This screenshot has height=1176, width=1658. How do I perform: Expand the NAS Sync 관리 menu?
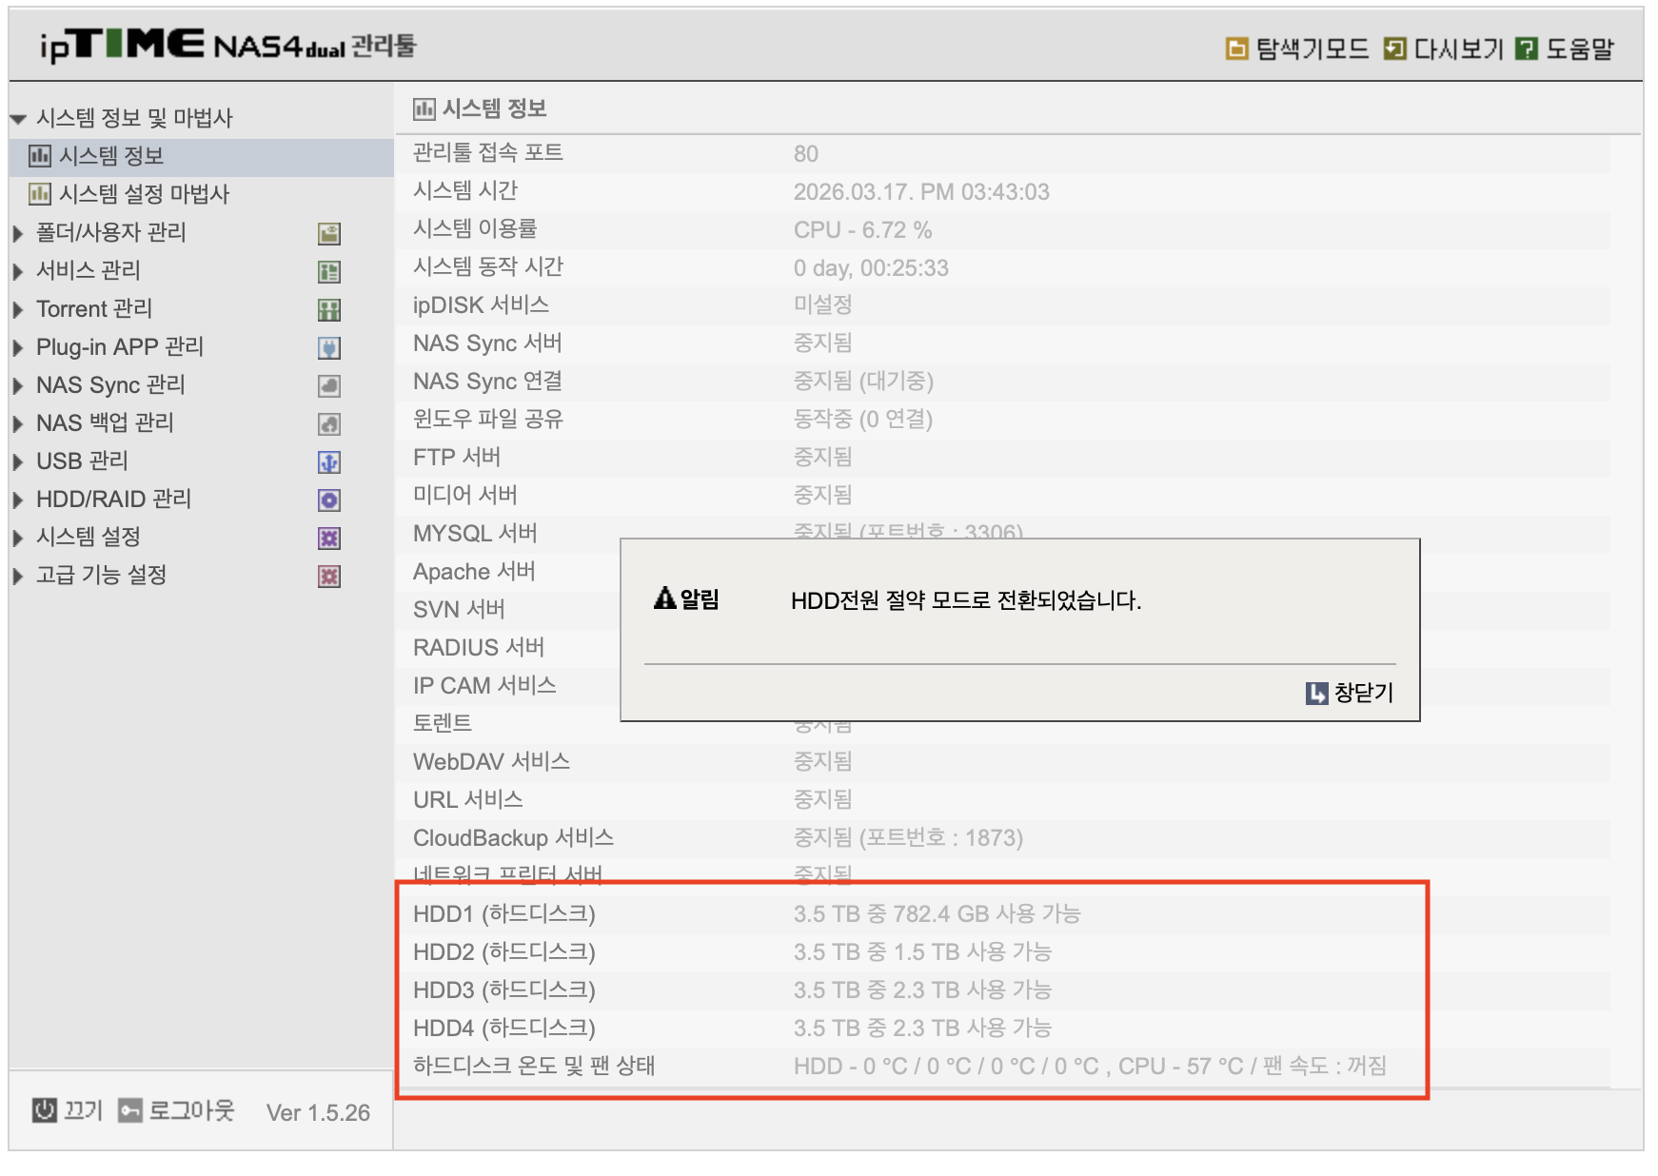tap(18, 385)
